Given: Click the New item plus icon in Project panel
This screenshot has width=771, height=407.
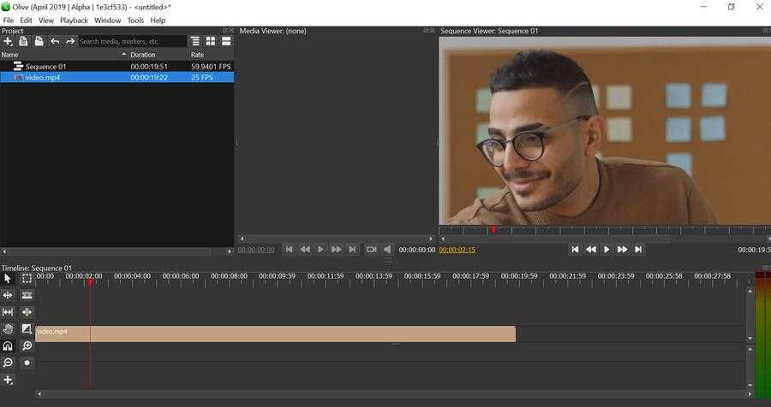Looking at the screenshot, I should click(x=8, y=41).
